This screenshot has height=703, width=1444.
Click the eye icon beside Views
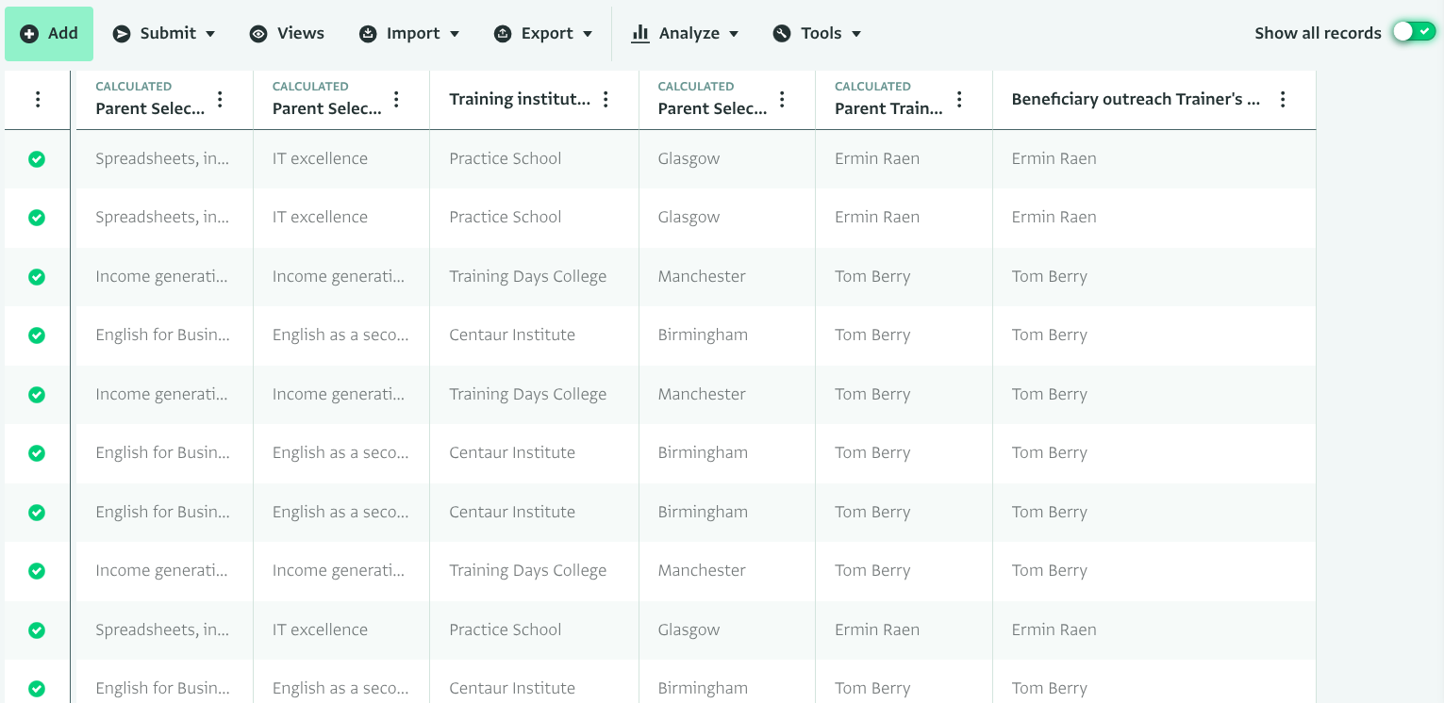[x=258, y=34]
